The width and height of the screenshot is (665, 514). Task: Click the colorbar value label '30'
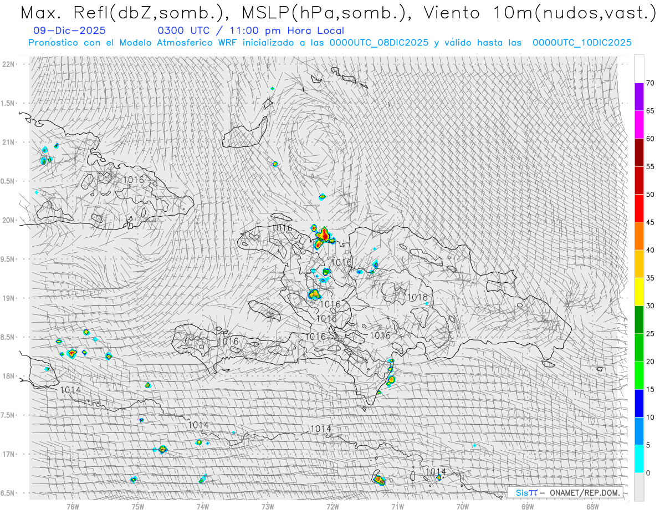pyautogui.click(x=650, y=306)
